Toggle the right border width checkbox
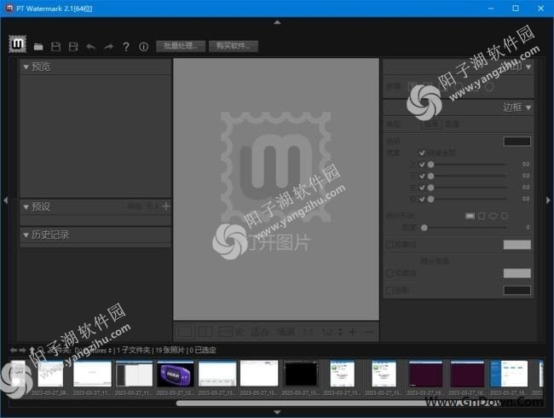Screen dimensions: 554x418 coord(422,199)
